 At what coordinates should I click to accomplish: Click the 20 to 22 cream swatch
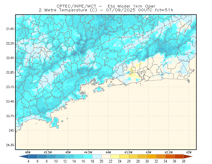[x=106, y=157]
